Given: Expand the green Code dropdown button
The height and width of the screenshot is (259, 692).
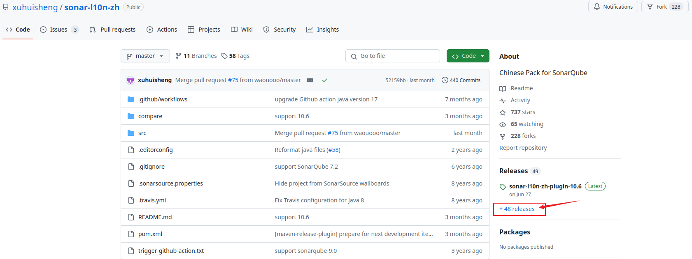Looking at the screenshot, I should coord(468,56).
